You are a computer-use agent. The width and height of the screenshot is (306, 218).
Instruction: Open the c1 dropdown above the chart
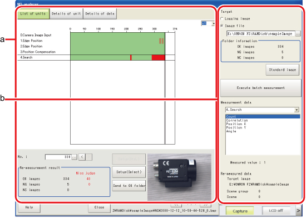click(x=213, y=23)
